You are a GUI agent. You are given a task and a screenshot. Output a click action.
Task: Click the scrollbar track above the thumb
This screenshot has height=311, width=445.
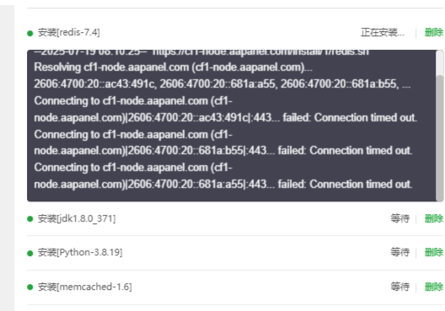[440, 62]
